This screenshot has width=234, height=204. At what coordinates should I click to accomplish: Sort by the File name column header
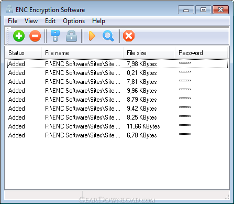[x=82, y=53]
